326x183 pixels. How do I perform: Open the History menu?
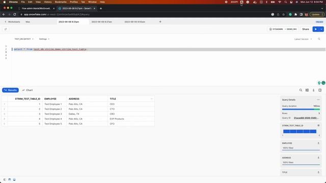(47, 2)
